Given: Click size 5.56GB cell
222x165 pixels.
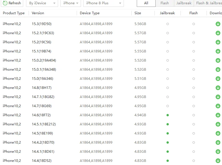Looking at the screenshot, I should click(140, 24).
